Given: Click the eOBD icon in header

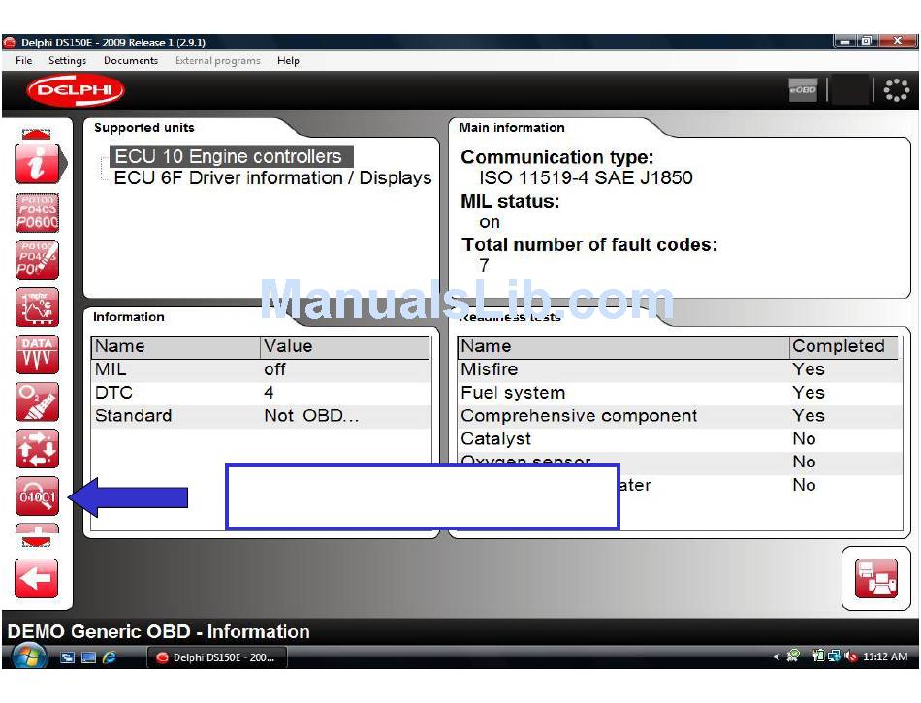Looking at the screenshot, I should [x=803, y=90].
